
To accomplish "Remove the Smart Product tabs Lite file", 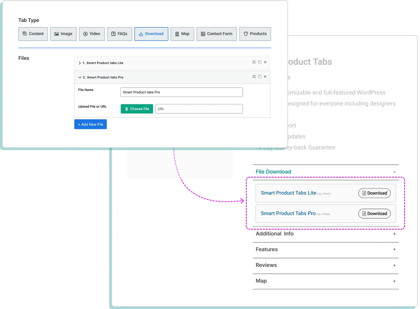I will tap(265, 62).
